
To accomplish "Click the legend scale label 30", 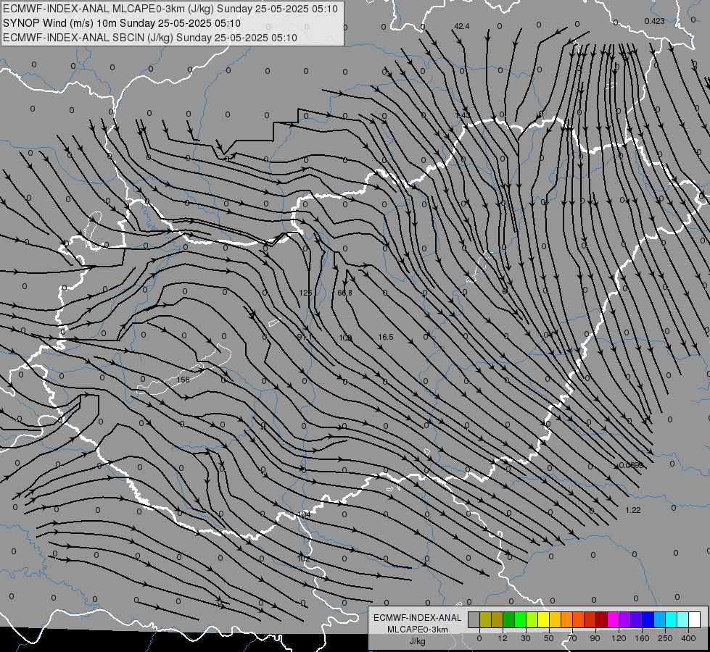I will click(x=526, y=638).
